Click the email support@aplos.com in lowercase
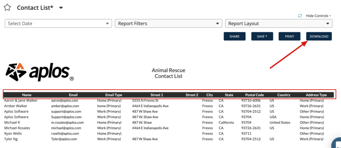This screenshot has width=341, height=148. click(66, 111)
